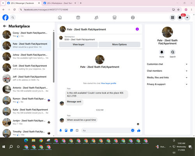The image size is (195, 156).
Task: Open Windows taskbar search
Action: (11, 147)
